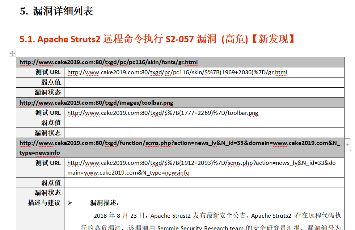
Task: Click the empty 弱点值 cell under scms.php
Action: click(204, 183)
